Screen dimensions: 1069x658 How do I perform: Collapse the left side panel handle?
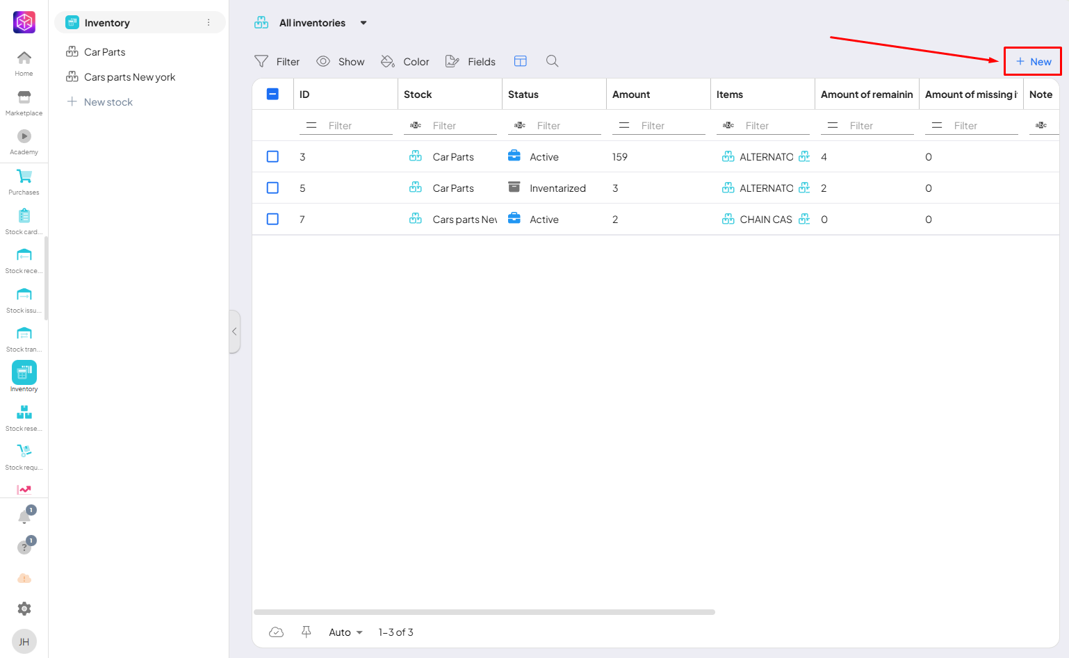(x=234, y=331)
